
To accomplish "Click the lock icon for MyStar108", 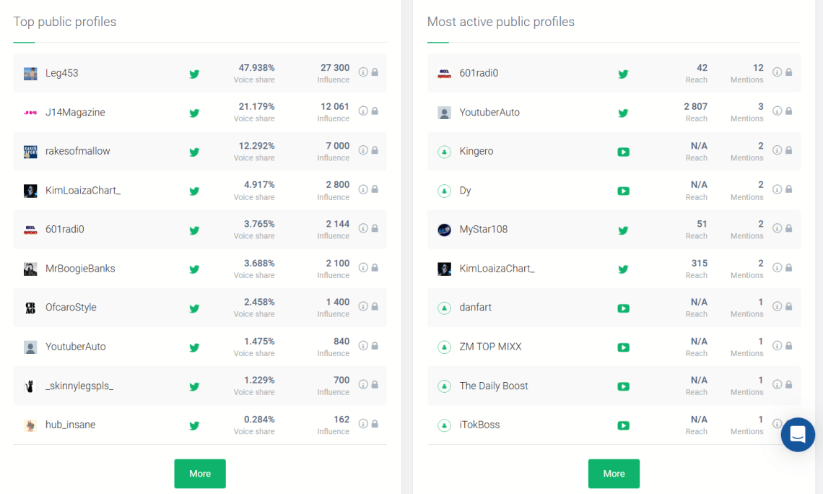I will coord(788,228).
